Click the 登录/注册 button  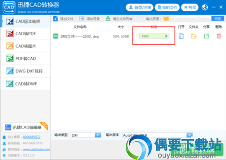point(140,7)
